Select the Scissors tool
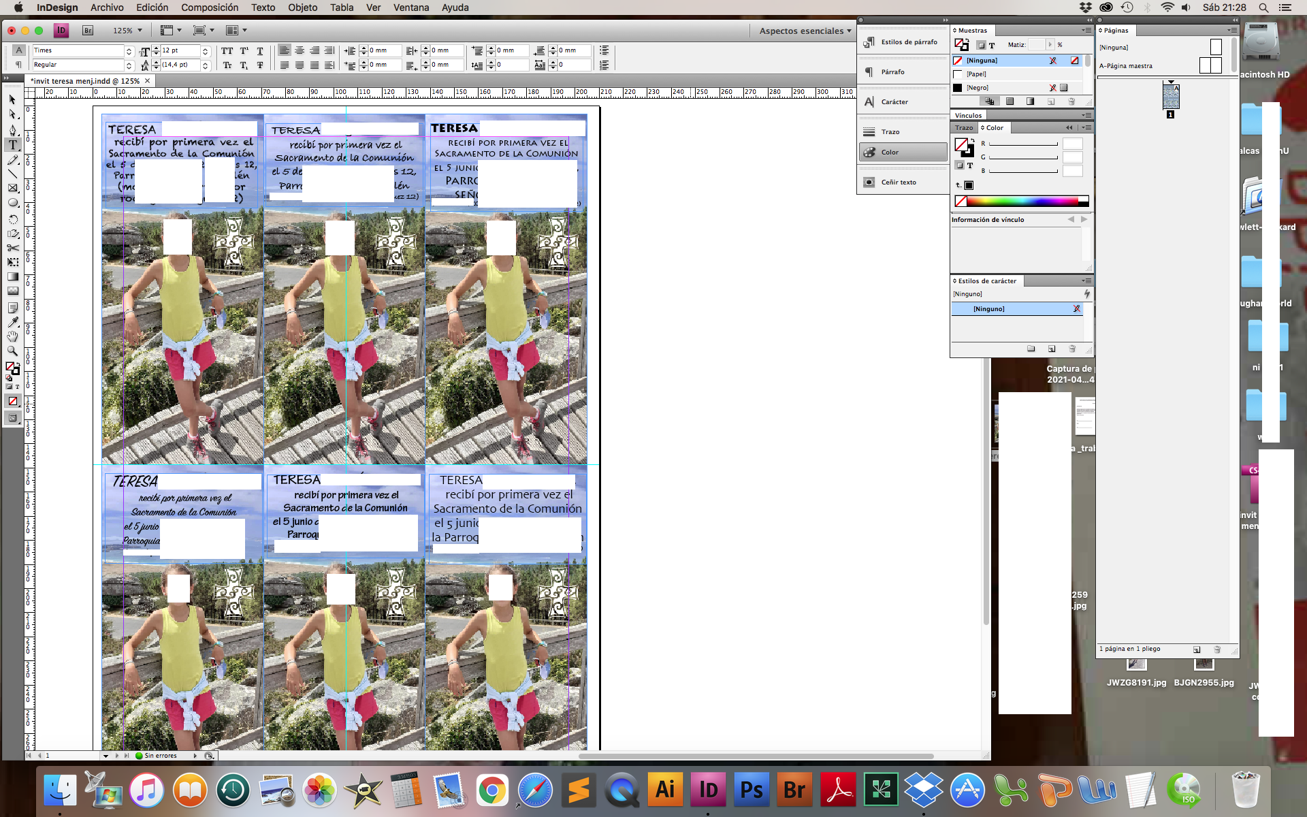 [x=12, y=248]
